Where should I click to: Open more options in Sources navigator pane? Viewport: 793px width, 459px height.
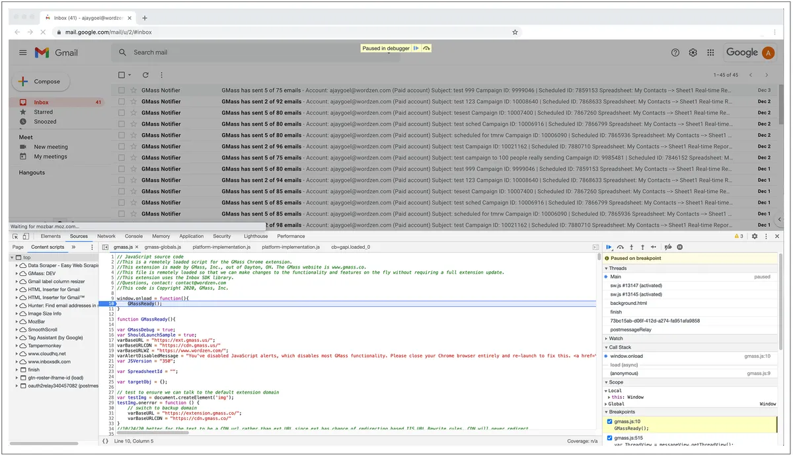pyautogui.click(x=92, y=247)
